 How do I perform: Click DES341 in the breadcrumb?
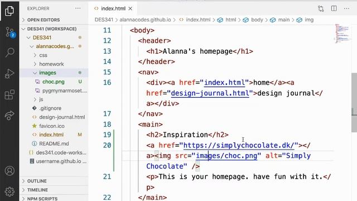(x=104, y=20)
